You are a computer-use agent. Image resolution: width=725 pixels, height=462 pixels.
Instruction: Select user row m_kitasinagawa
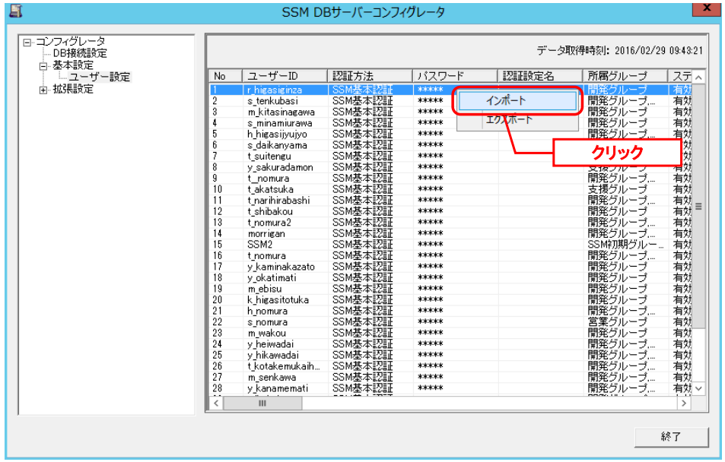pos(451,112)
